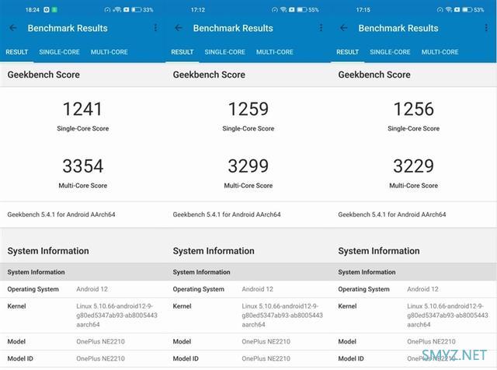The height and width of the screenshot is (370, 497).
Task: Tap Geekbench Score heading in 17:12 screenshot
Action: coord(209,75)
